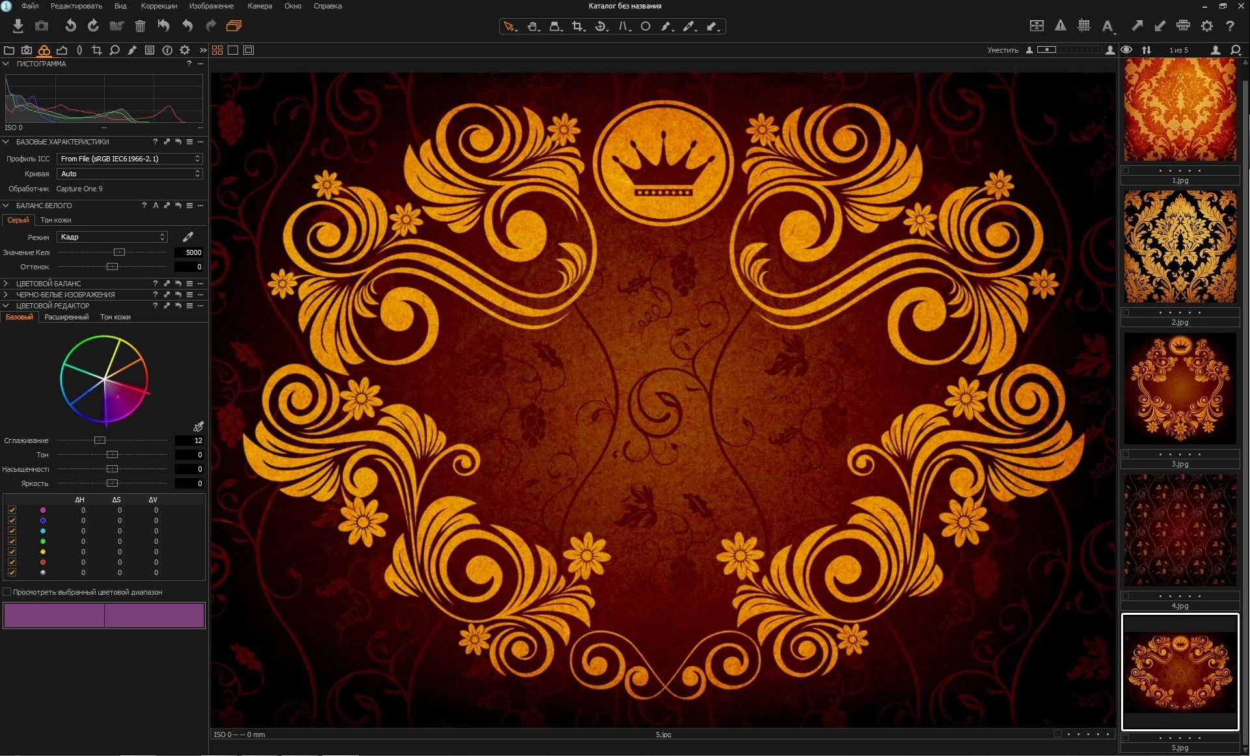The width and height of the screenshot is (1250, 756).
Task: Toggle checkbox for yellow color range row
Action: [x=12, y=552]
